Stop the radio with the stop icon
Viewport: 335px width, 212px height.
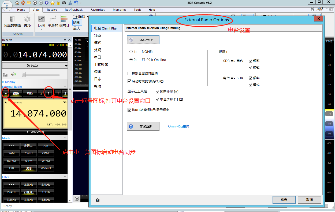41,3
